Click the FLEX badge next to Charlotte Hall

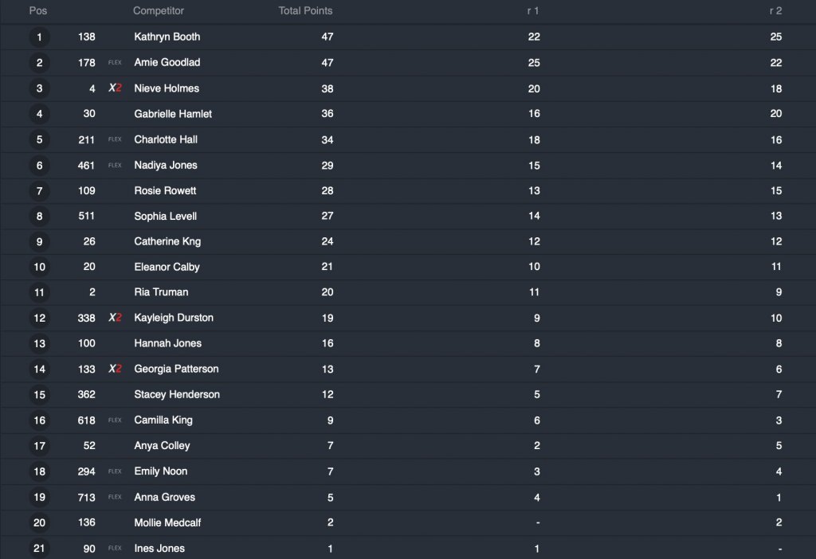tap(115, 139)
